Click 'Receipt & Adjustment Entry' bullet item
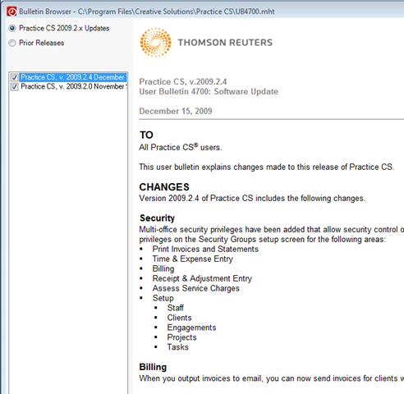This screenshot has height=394, width=404. pos(202,278)
